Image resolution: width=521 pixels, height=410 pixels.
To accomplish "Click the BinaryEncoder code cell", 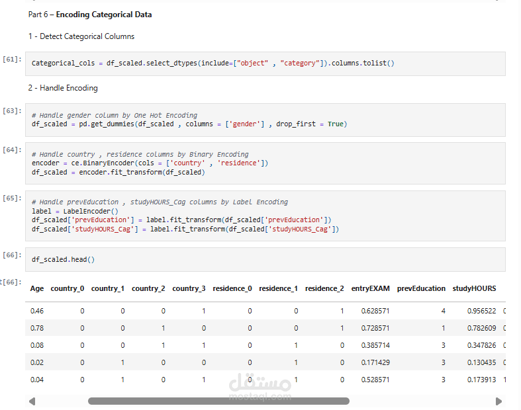I will pyautogui.click(x=265, y=163).
